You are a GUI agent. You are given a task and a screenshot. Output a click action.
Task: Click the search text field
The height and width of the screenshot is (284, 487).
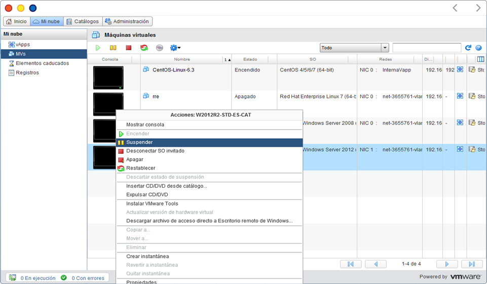427,48
